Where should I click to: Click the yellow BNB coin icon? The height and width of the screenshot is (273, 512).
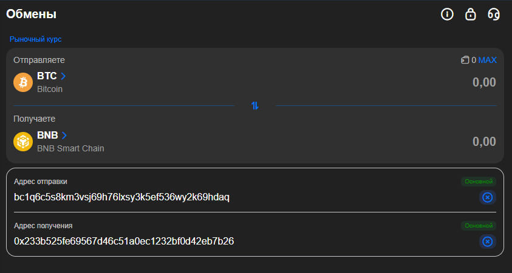point(23,141)
